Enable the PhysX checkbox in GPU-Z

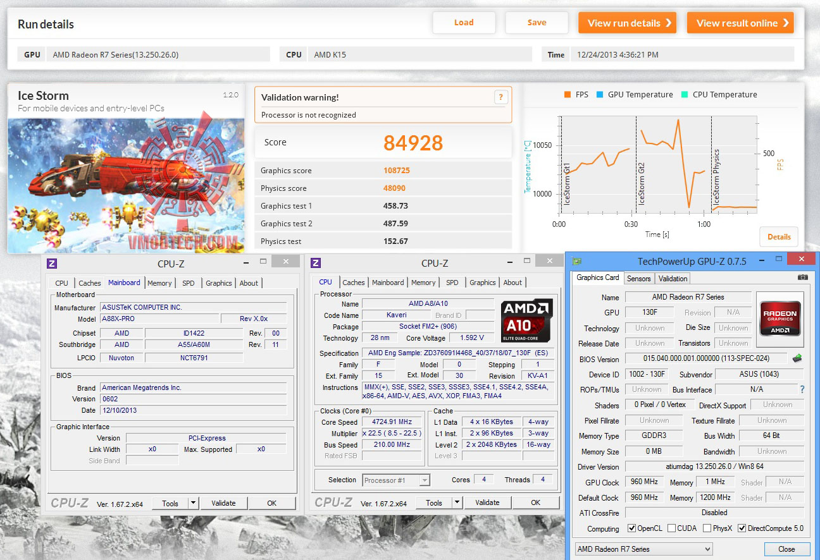tap(706, 528)
